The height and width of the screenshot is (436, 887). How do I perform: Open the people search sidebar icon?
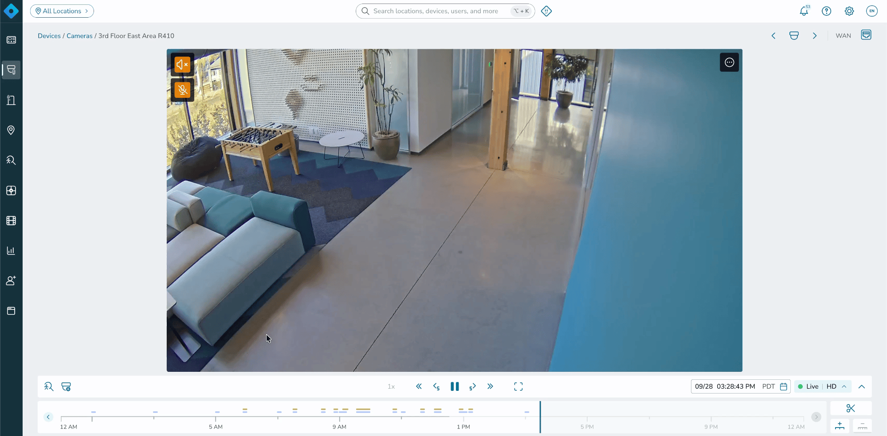click(x=11, y=160)
